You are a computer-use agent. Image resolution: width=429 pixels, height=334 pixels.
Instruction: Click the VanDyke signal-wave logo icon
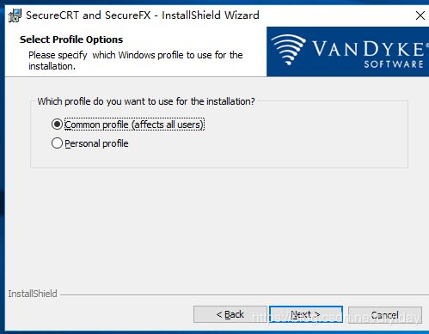[288, 49]
